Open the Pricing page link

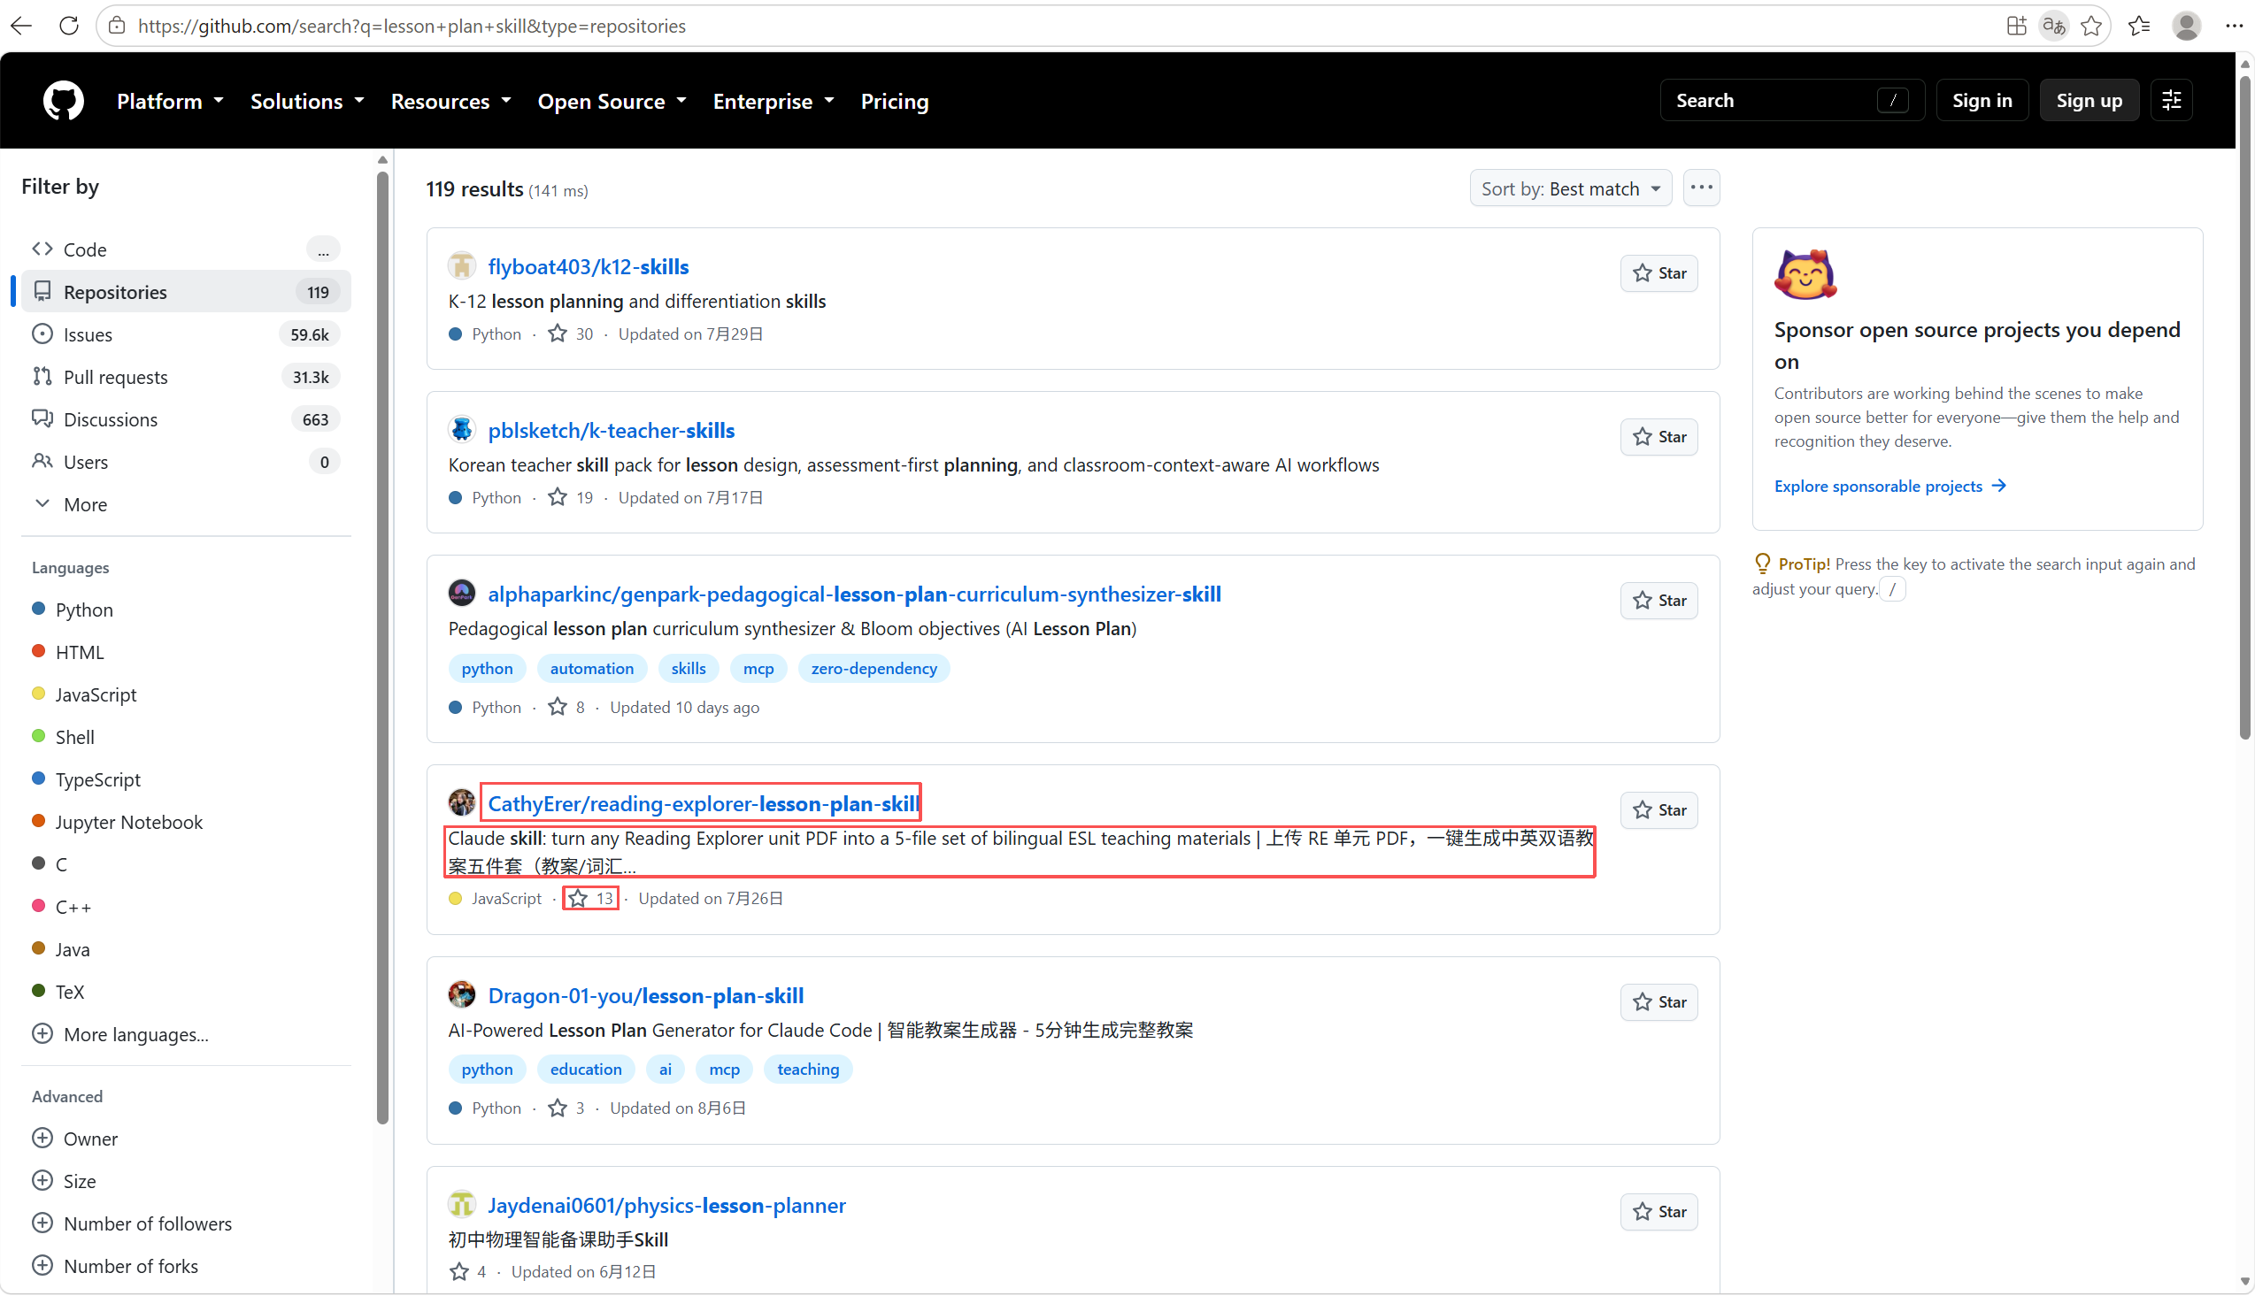pyautogui.click(x=894, y=101)
